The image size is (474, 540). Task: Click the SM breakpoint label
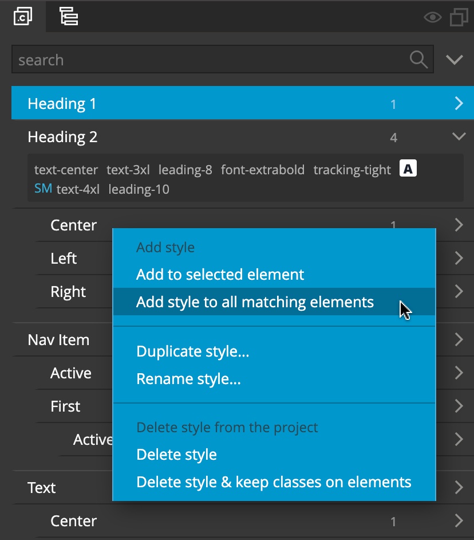44,189
